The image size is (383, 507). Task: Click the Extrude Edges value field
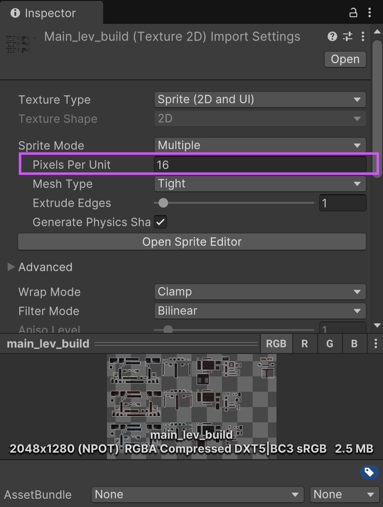click(342, 203)
